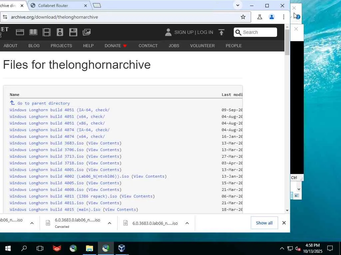
Task: Open the CONTACT menu item
Action: 148,46
